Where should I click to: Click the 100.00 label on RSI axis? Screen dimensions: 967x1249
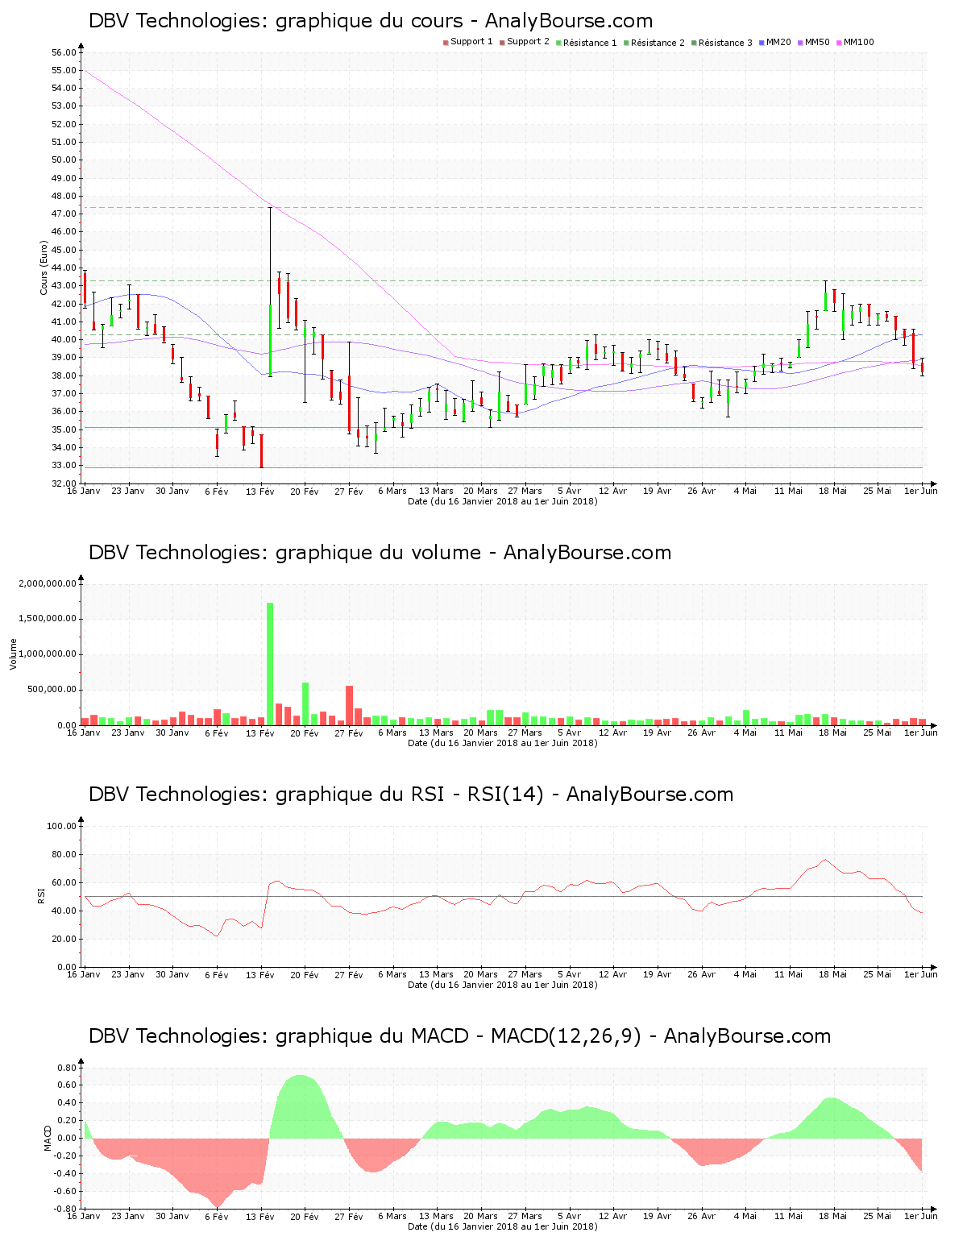tap(61, 826)
